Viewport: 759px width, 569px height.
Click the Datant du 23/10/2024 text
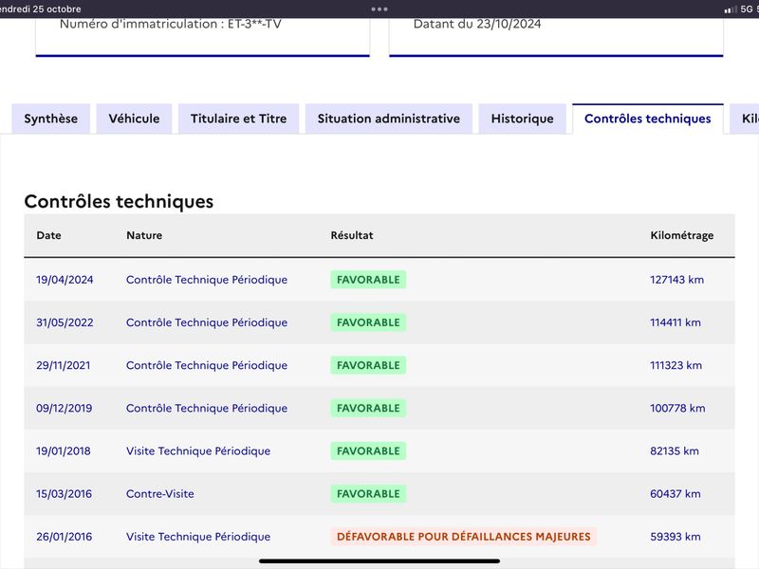477,24
